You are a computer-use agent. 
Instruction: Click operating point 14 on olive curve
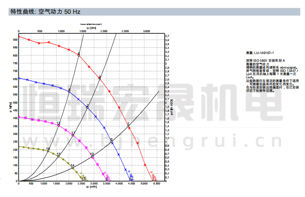73,167
